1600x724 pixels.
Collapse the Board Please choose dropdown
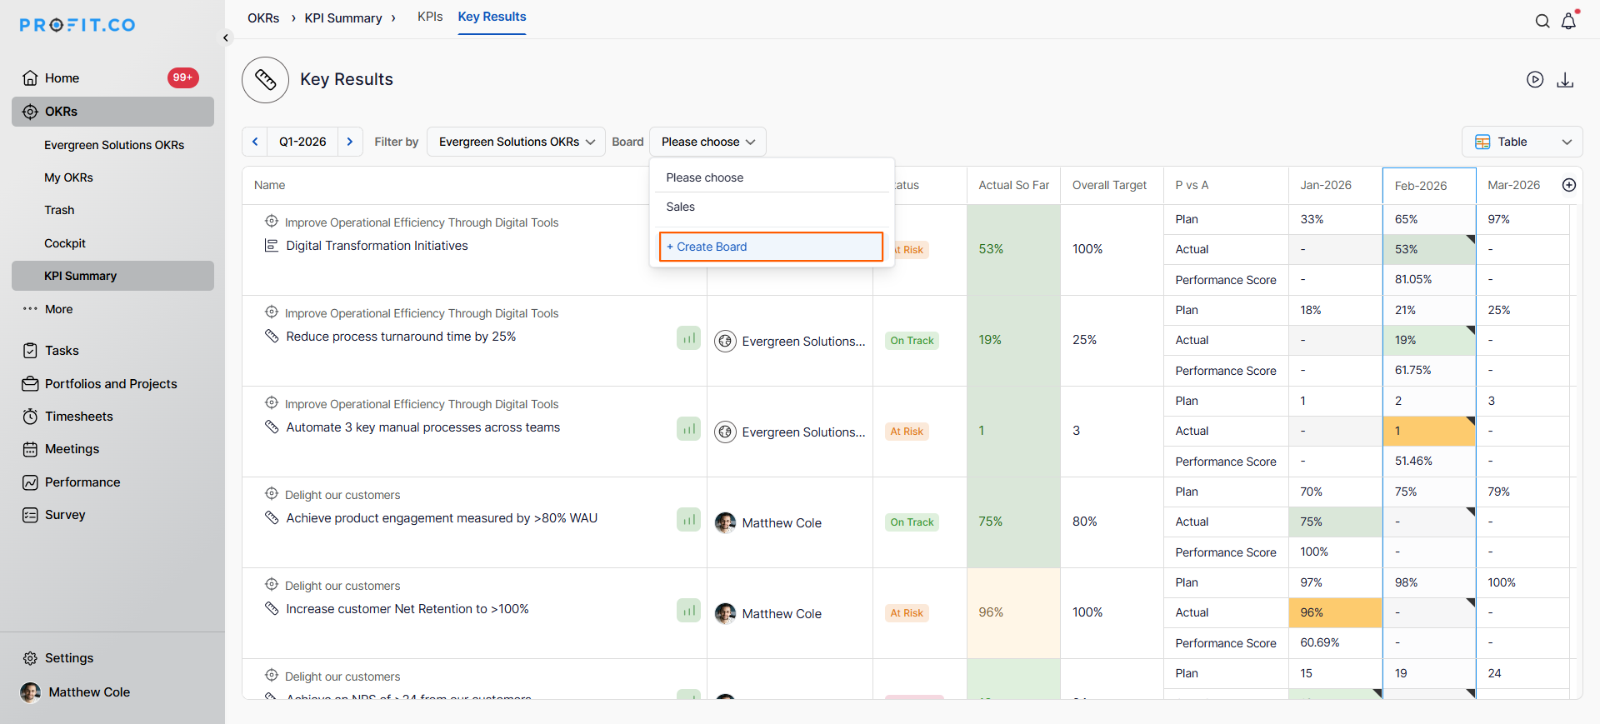pyautogui.click(x=707, y=142)
